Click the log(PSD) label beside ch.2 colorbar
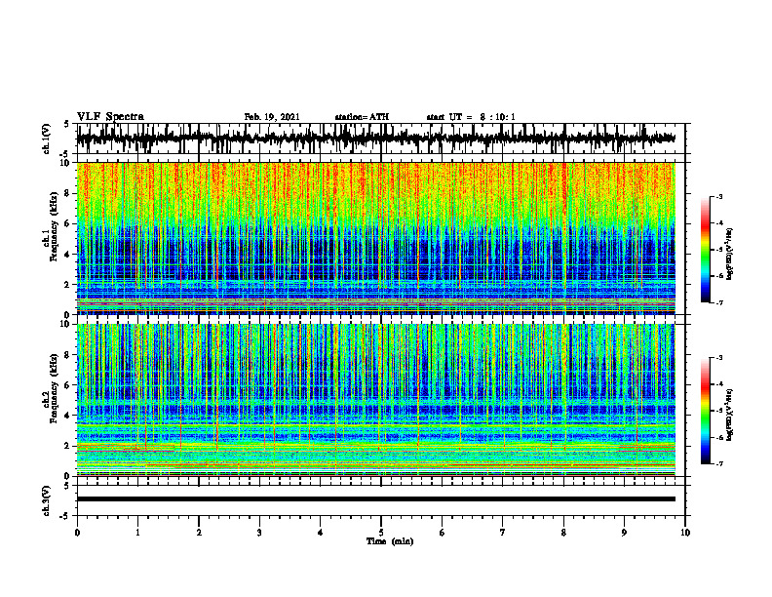 [x=730, y=415]
